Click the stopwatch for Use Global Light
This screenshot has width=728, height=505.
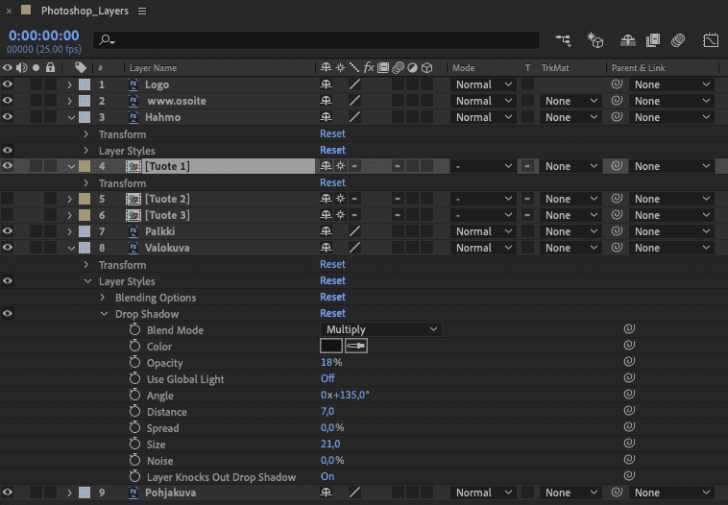point(134,378)
